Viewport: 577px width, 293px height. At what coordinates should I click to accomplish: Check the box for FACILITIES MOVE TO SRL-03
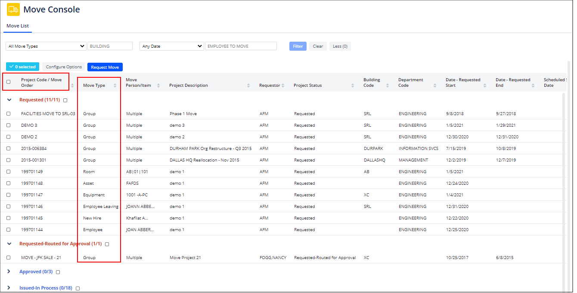click(8, 114)
